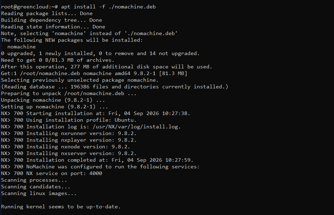Screen dimensions: 334x215
Task: Click the 'installation profile: Ubuntu' line
Action: pyautogui.click(x=69, y=120)
